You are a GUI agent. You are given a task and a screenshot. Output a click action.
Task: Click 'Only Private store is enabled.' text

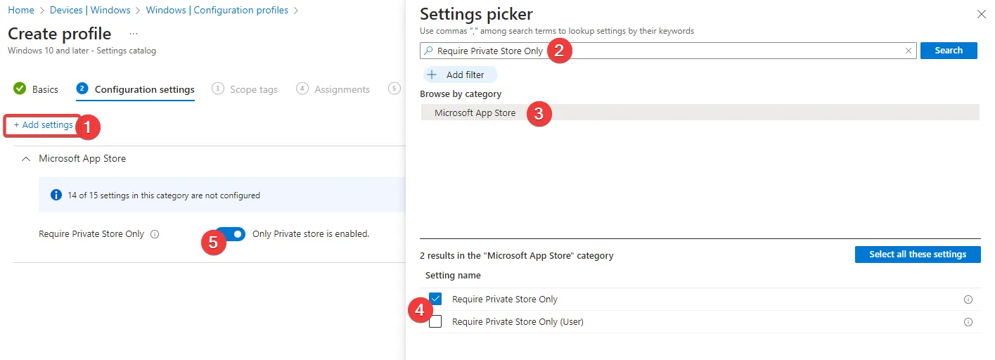click(311, 233)
